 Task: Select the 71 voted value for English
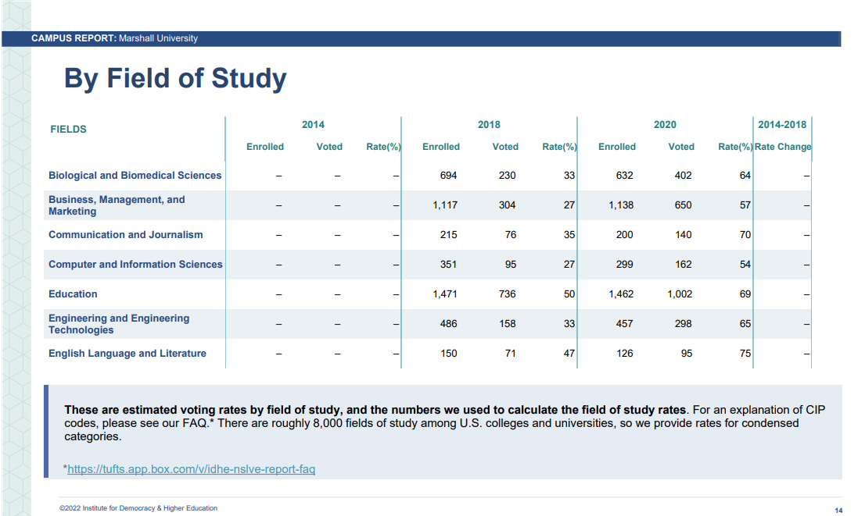[x=511, y=354]
